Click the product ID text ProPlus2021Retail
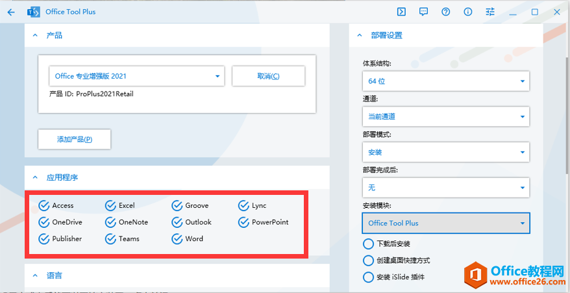This screenshot has height=293, width=570. pyautogui.click(x=105, y=94)
